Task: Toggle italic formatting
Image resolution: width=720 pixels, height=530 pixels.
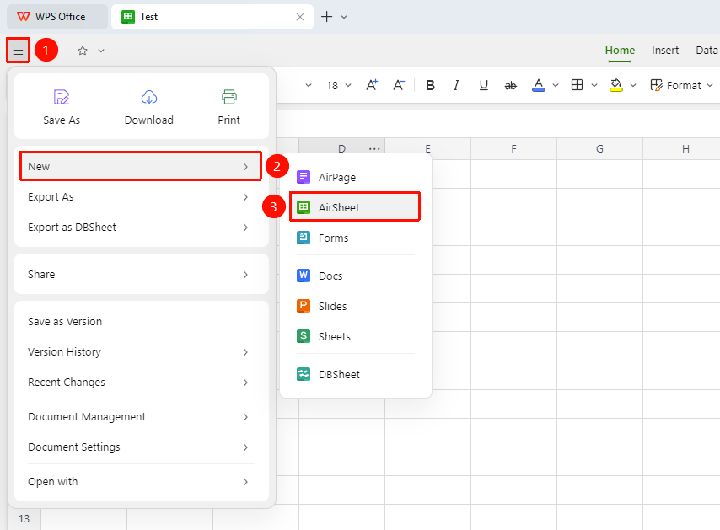Action: pos(456,85)
